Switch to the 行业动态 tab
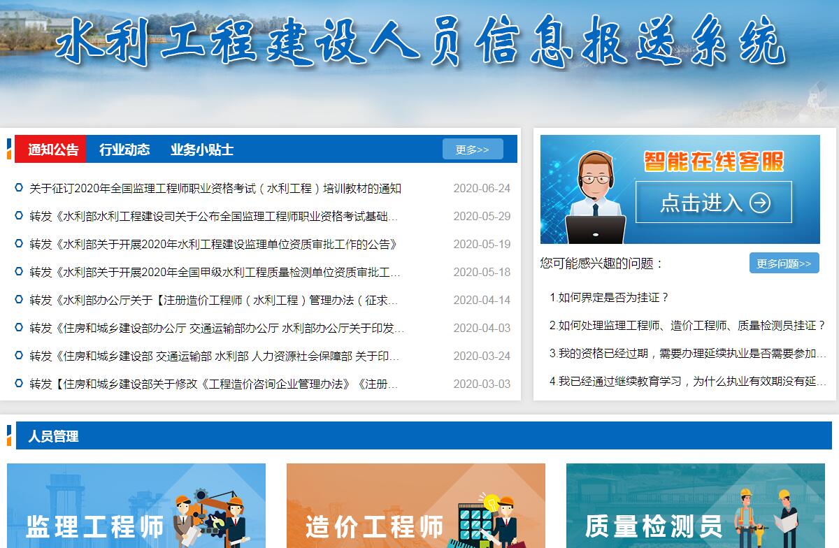 124,150
